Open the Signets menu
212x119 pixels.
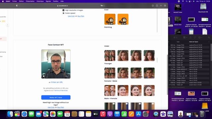point(48,1)
